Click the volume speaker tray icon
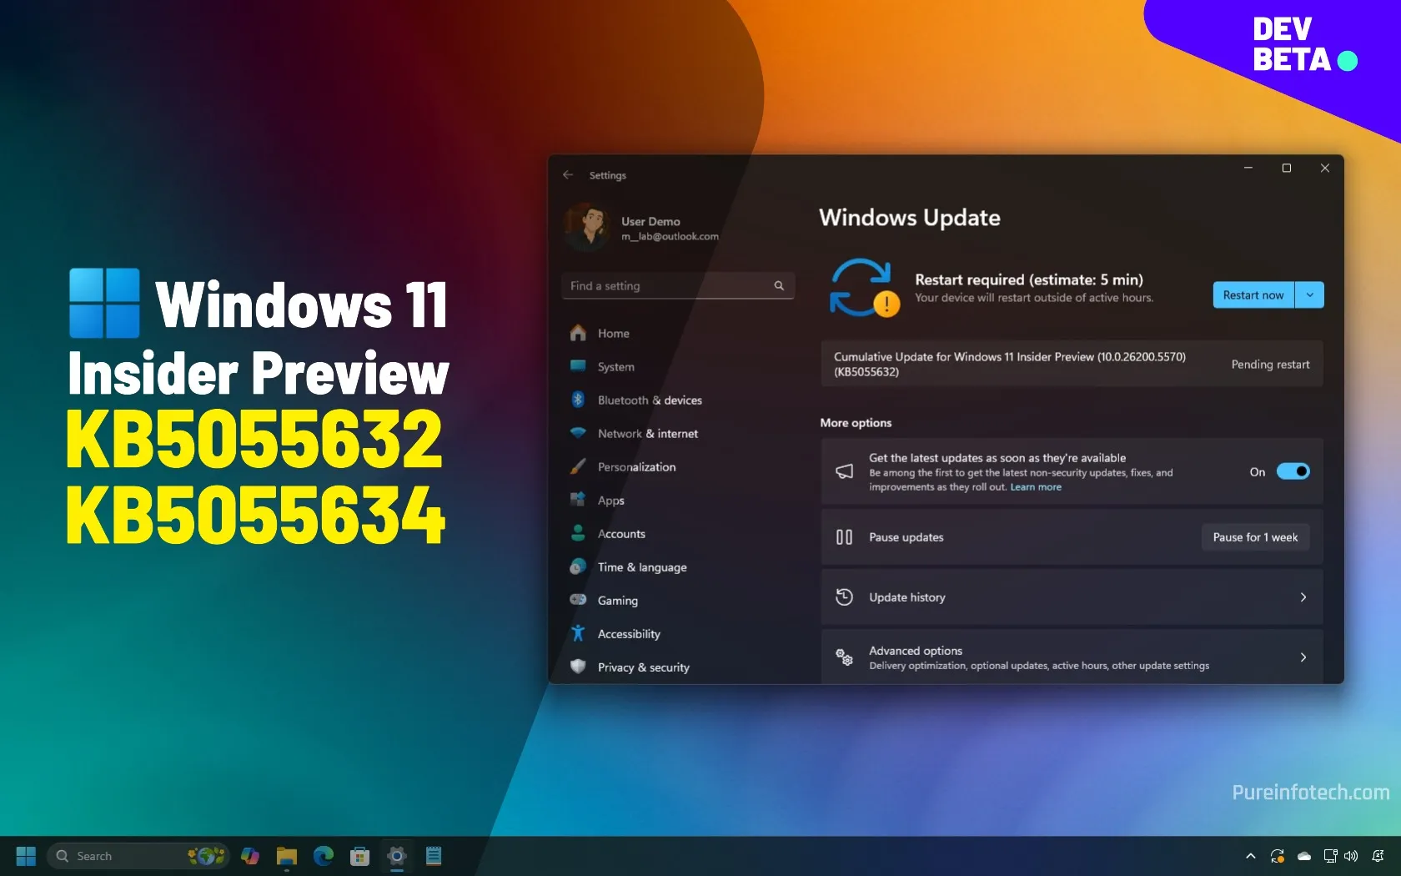 [x=1351, y=856]
